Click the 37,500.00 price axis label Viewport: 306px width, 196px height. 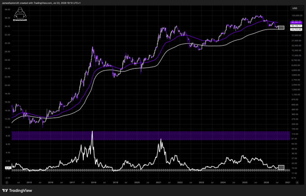(296, 36)
